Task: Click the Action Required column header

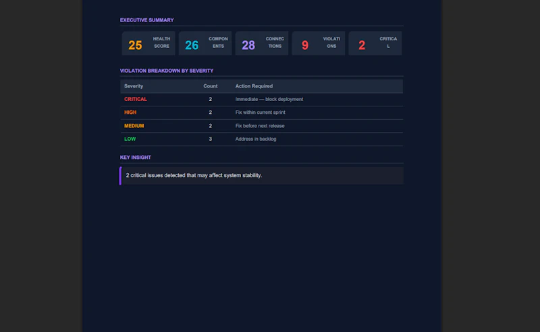Action: point(254,86)
